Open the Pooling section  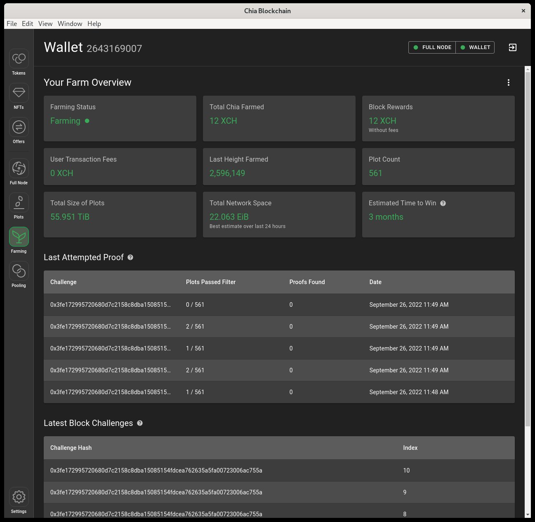19,271
